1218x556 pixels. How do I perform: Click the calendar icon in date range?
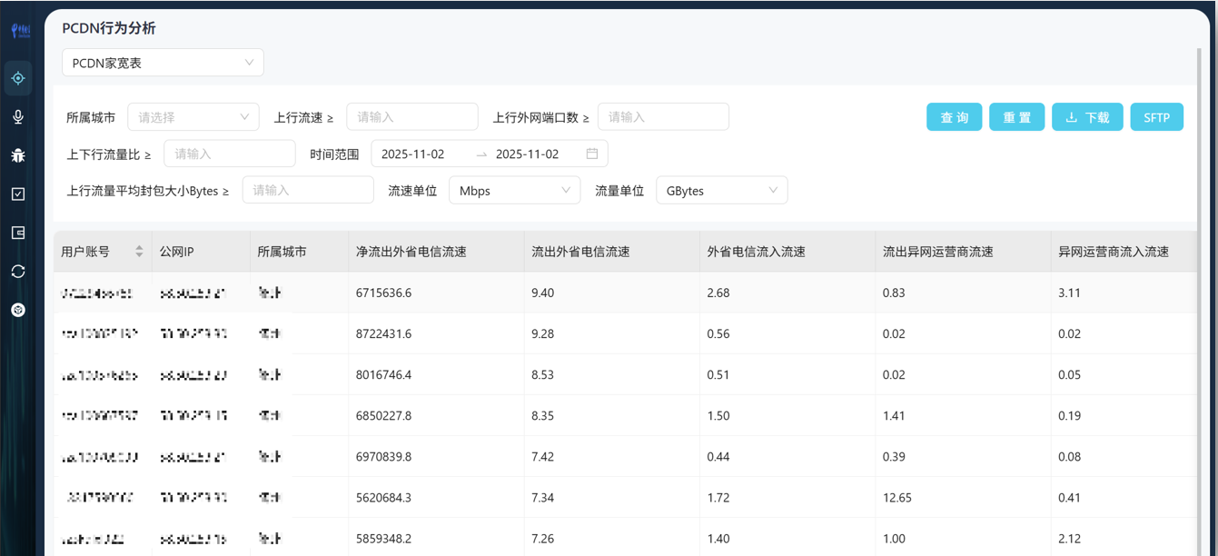tap(592, 154)
